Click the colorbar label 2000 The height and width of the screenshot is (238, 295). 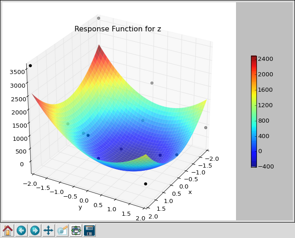point(265,74)
